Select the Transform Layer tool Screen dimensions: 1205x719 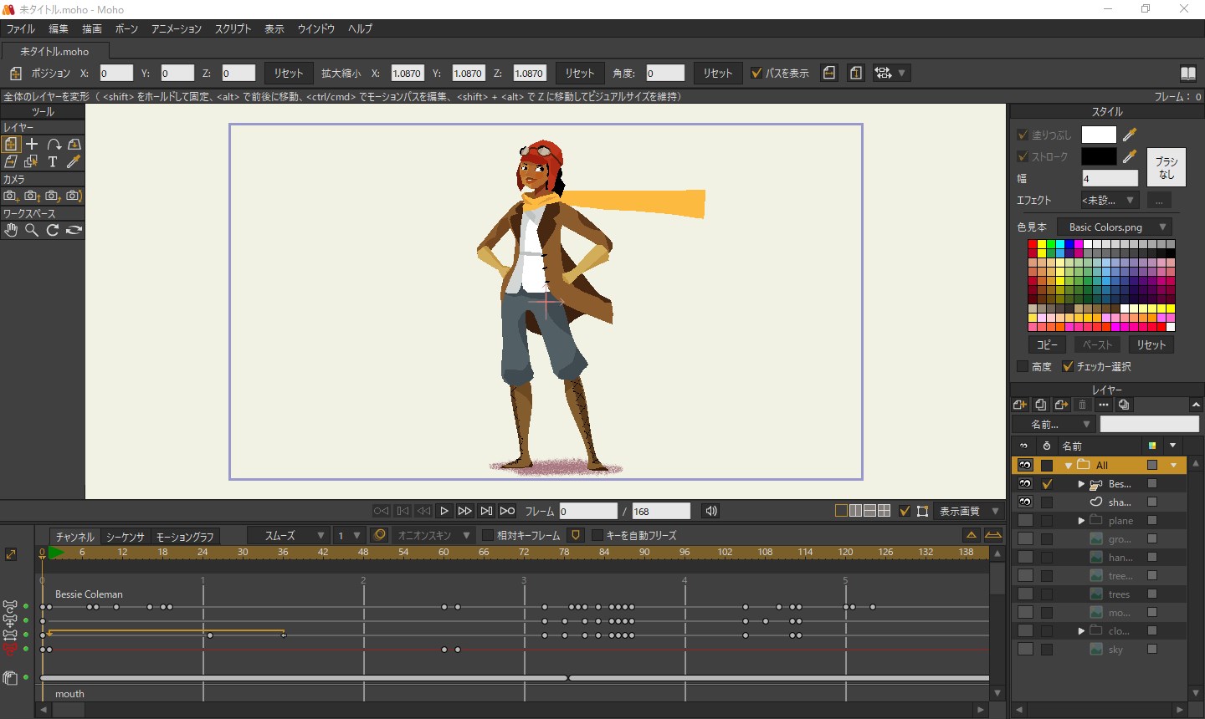pyautogui.click(x=11, y=144)
